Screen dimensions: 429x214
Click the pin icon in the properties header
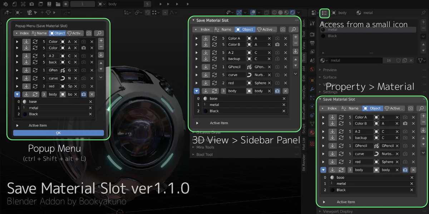coord(423,13)
